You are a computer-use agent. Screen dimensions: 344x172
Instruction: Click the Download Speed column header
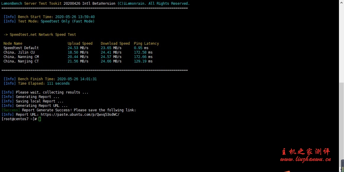[115, 44]
